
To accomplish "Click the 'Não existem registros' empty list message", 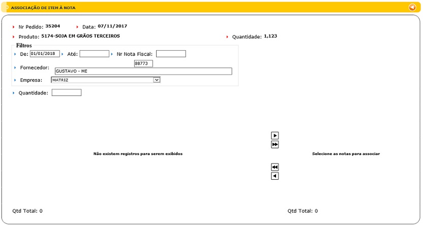I will pos(138,153).
